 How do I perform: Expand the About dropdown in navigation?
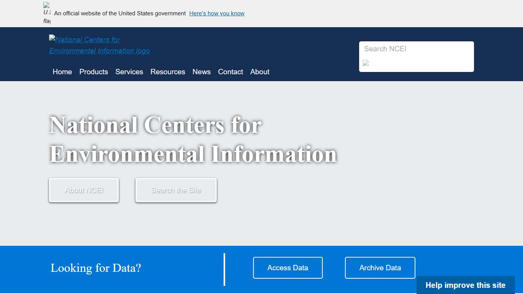[260, 72]
